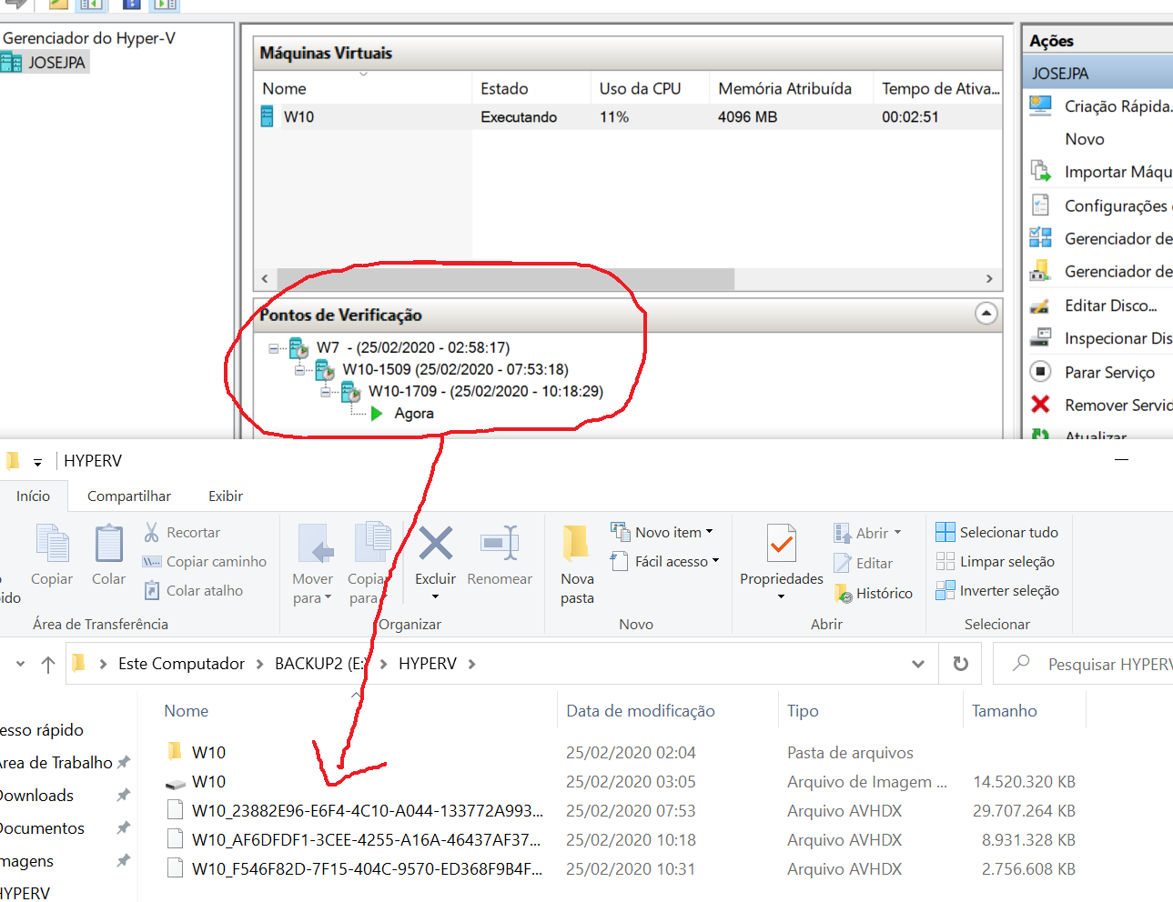1173x902 pixels.
Task: Open Histórico in the ribbon
Action: [x=873, y=593]
